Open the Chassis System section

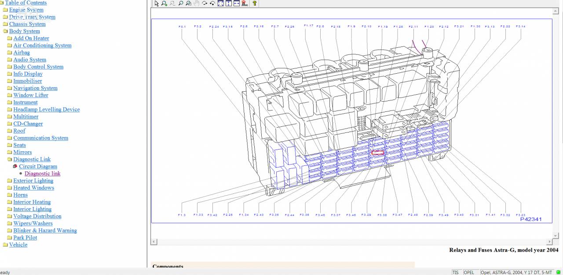tap(27, 24)
